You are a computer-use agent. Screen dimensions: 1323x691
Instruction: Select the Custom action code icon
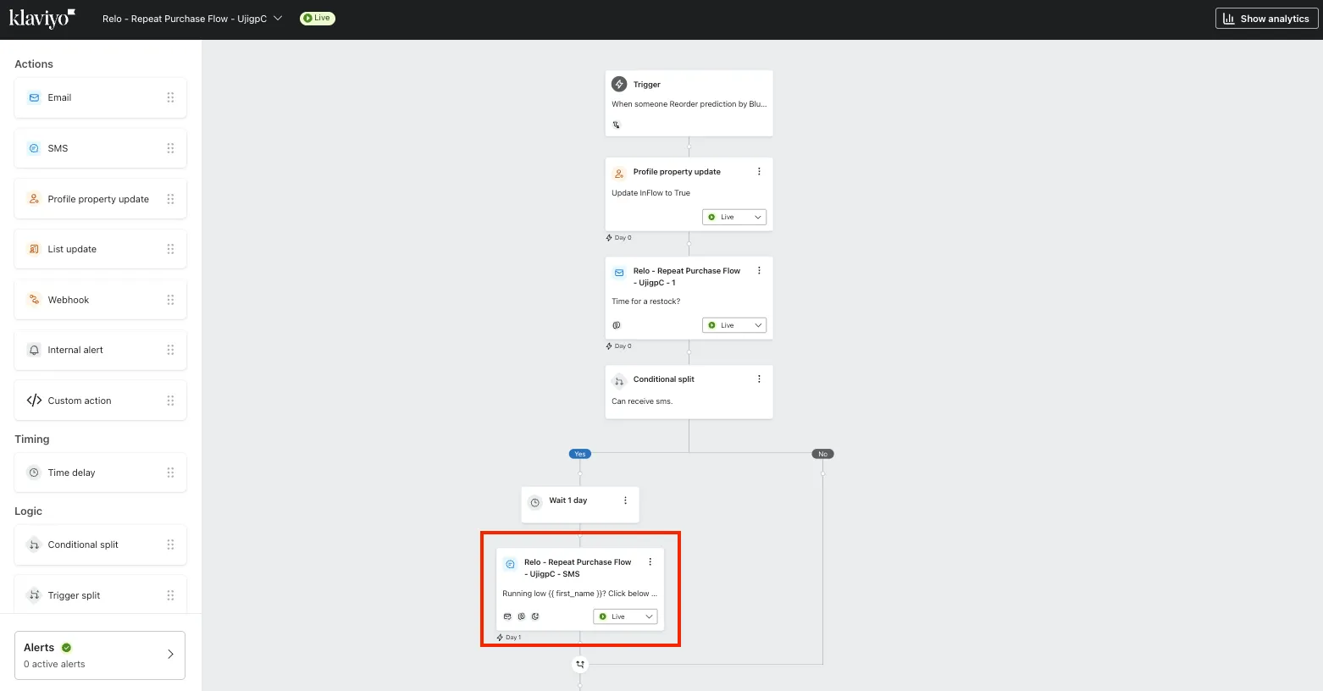point(34,401)
